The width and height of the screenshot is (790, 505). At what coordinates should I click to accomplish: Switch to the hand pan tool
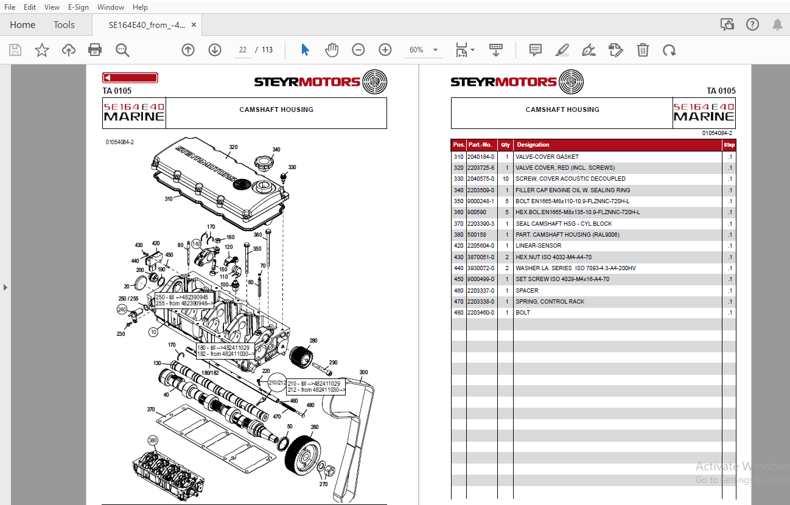tap(332, 50)
